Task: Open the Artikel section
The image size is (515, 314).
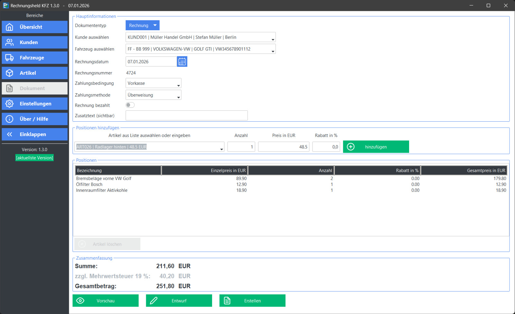Action: [35, 73]
